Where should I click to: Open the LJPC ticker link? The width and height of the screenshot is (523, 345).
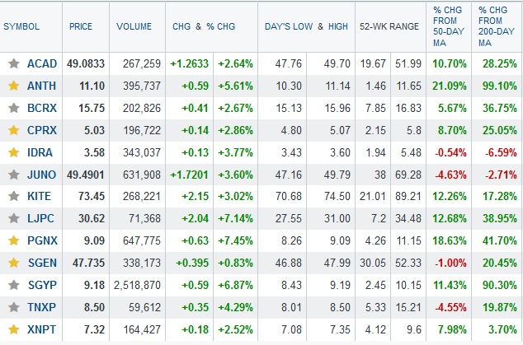[x=40, y=218]
